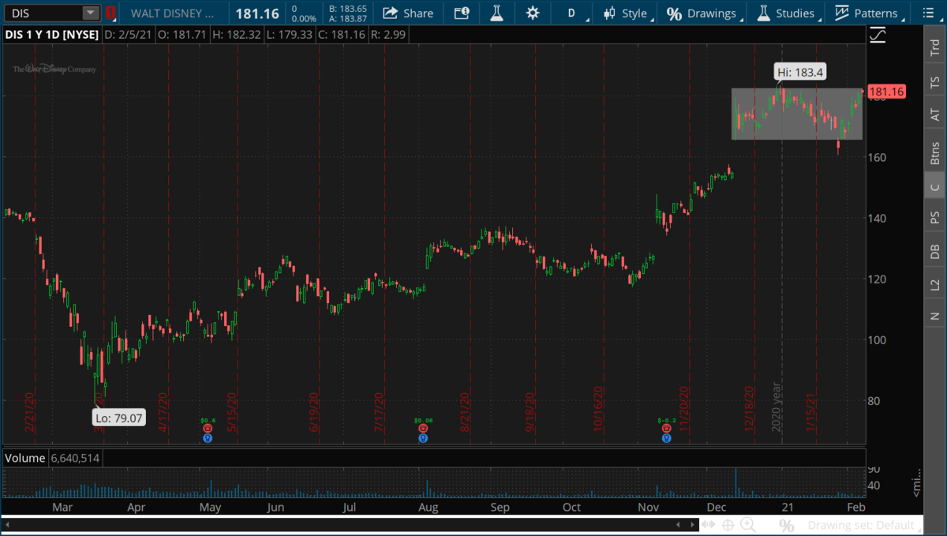Share the chart with Share button
Screen dimensions: 947x536
click(x=408, y=13)
